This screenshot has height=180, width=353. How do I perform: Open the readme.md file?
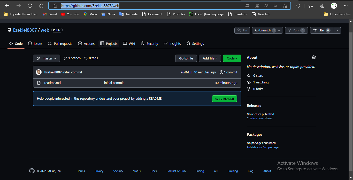coord(52,83)
